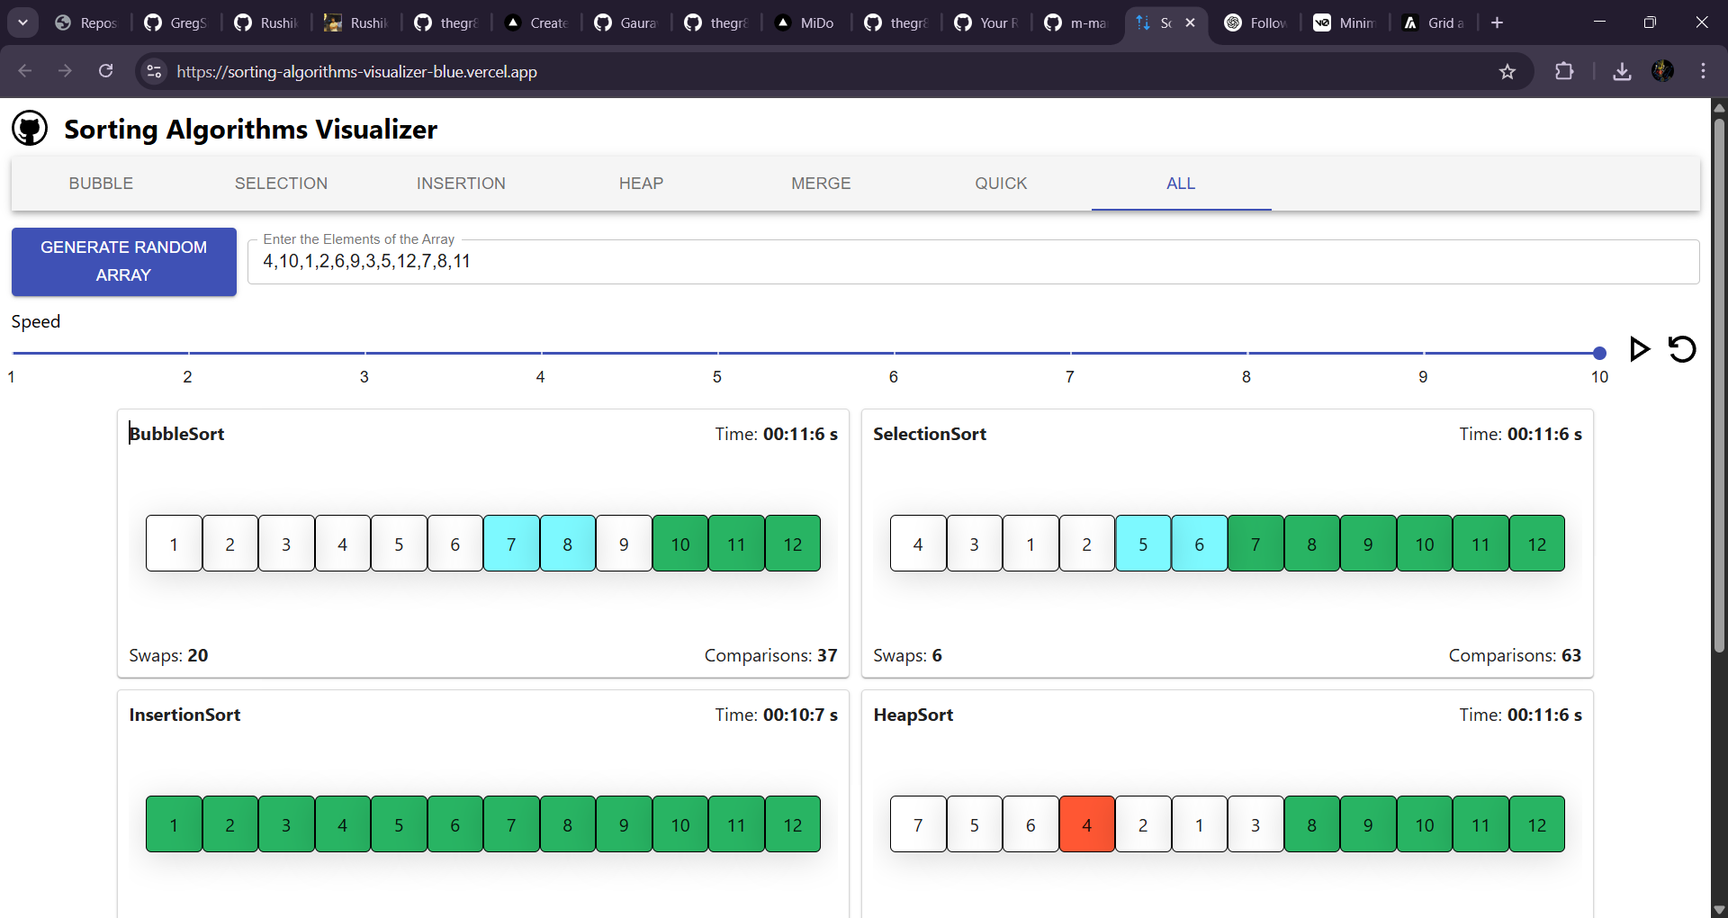View site information icon in address bar
Image resolution: width=1728 pixels, height=918 pixels.
pos(155,72)
